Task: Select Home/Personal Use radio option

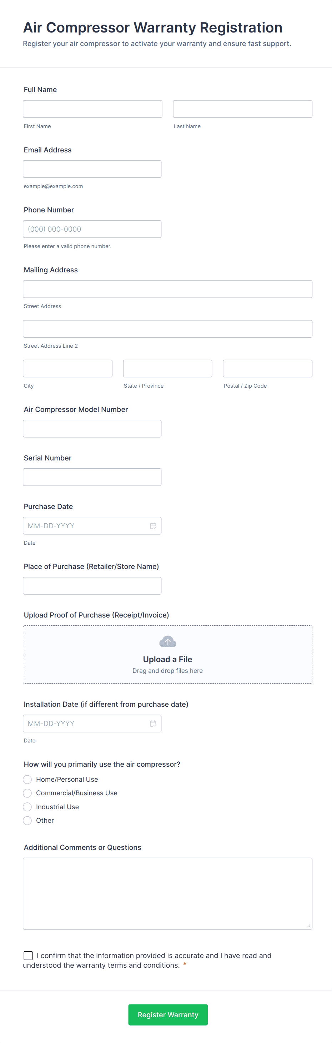Action: 27,780
